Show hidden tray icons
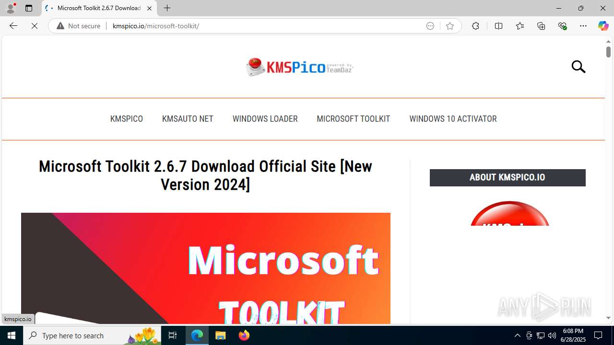Image resolution: width=614 pixels, height=345 pixels. click(x=517, y=335)
